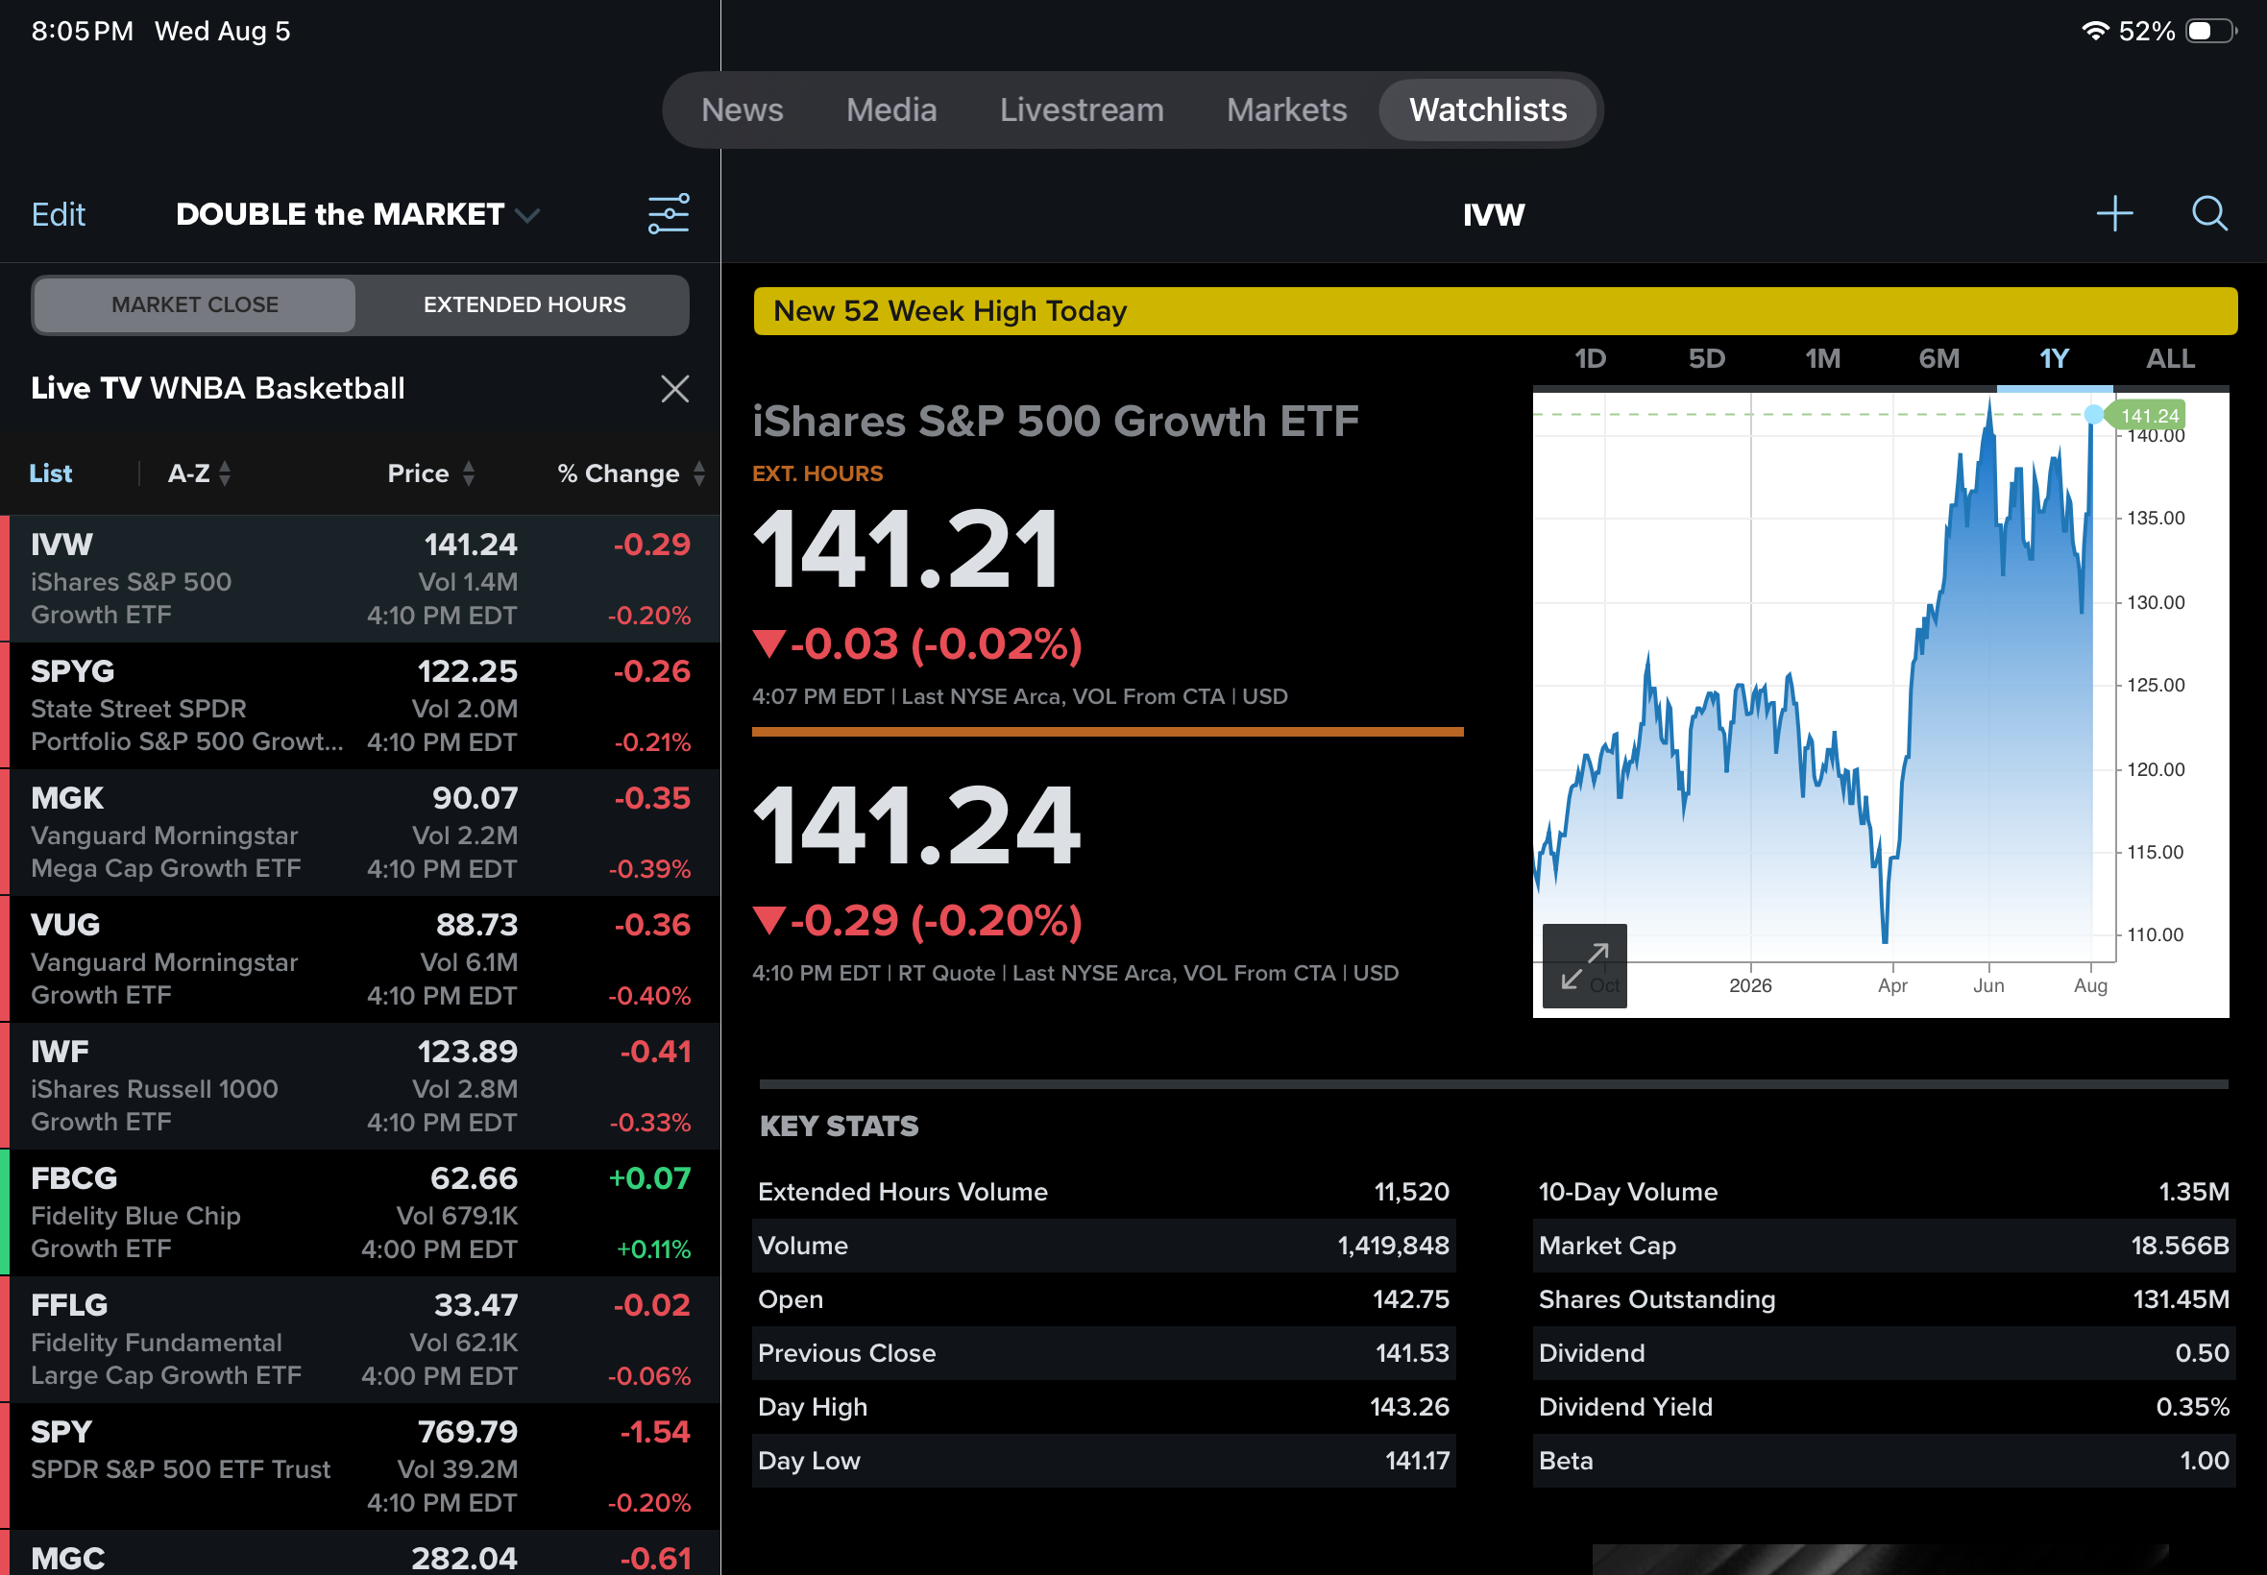Tap Volume 1,419,848 row

point(1104,1246)
